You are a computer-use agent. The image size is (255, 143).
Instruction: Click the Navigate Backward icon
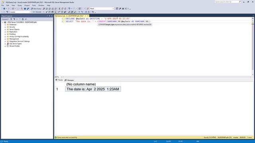pyautogui.click(x=4, y=9)
